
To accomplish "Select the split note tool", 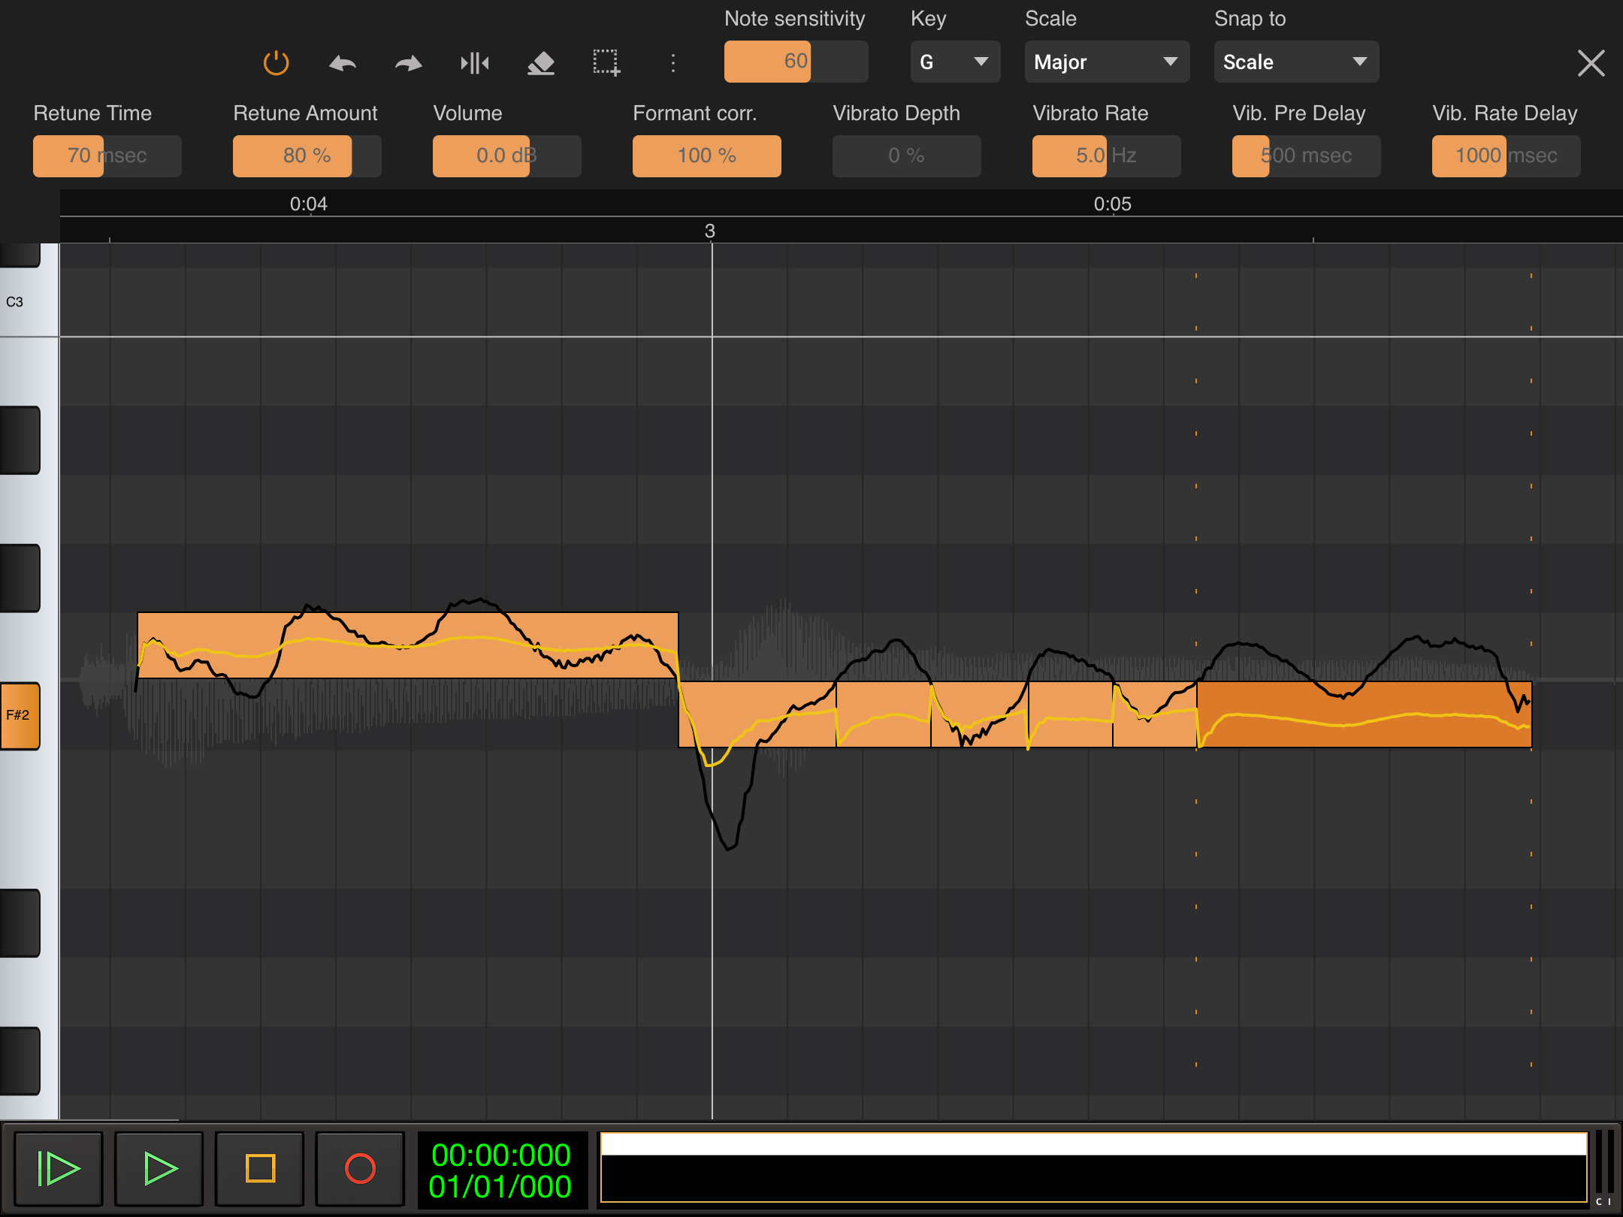I will 475,63.
